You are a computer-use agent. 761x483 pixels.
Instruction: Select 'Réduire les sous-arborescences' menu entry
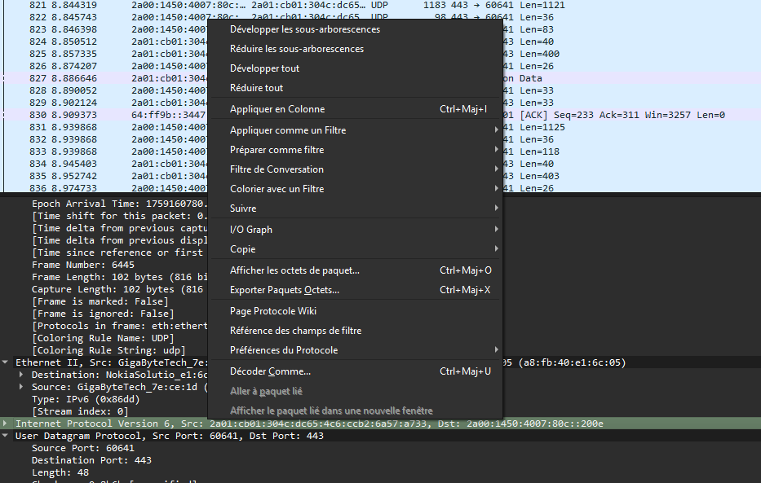[x=297, y=49]
